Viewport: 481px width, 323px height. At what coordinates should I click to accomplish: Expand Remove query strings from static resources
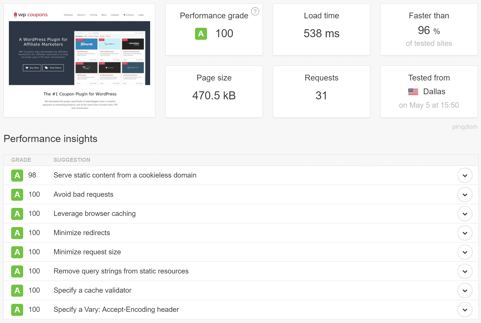pyautogui.click(x=465, y=271)
